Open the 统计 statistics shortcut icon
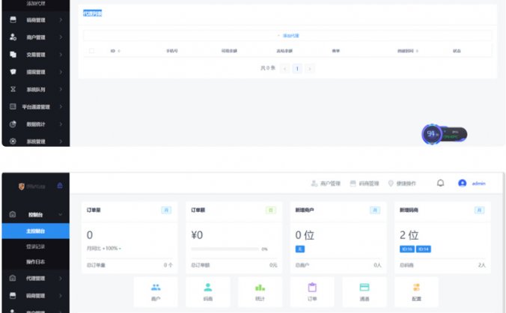506x313 pixels. [260, 288]
